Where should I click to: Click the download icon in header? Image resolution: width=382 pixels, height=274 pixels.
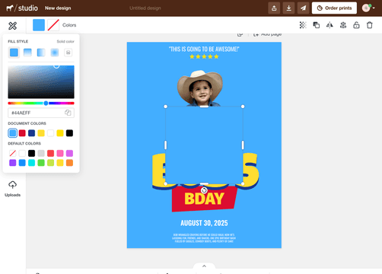tap(288, 8)
